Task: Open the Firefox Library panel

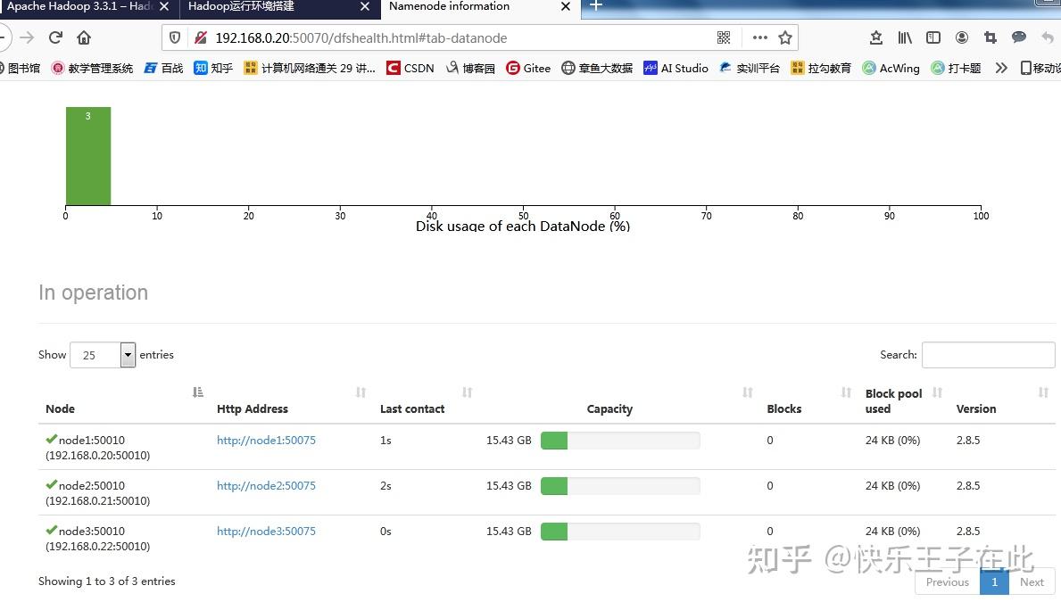Action: click(904, 37)
